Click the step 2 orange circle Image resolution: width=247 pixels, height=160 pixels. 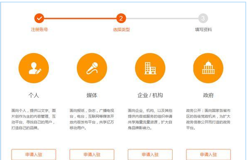(x=121, y=18)
